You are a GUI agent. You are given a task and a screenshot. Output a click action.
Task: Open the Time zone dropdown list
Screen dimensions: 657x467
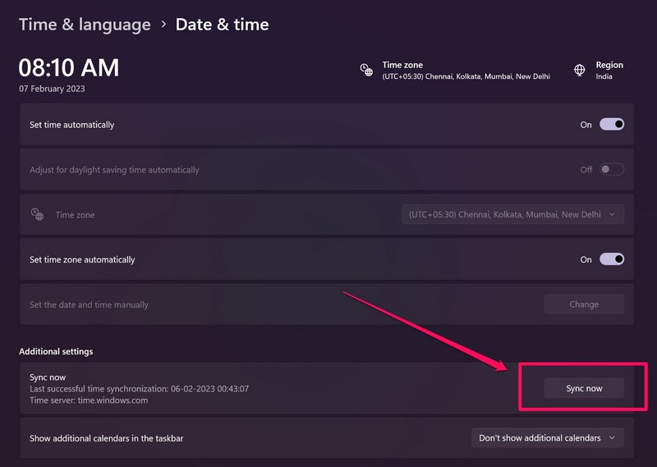pyautogui.click(x=512, y=214)
